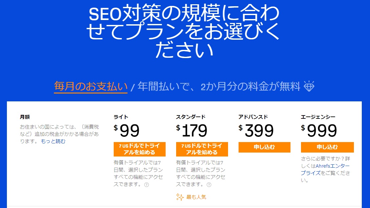Click 申し込む for the エージェンシー plan

327,147
